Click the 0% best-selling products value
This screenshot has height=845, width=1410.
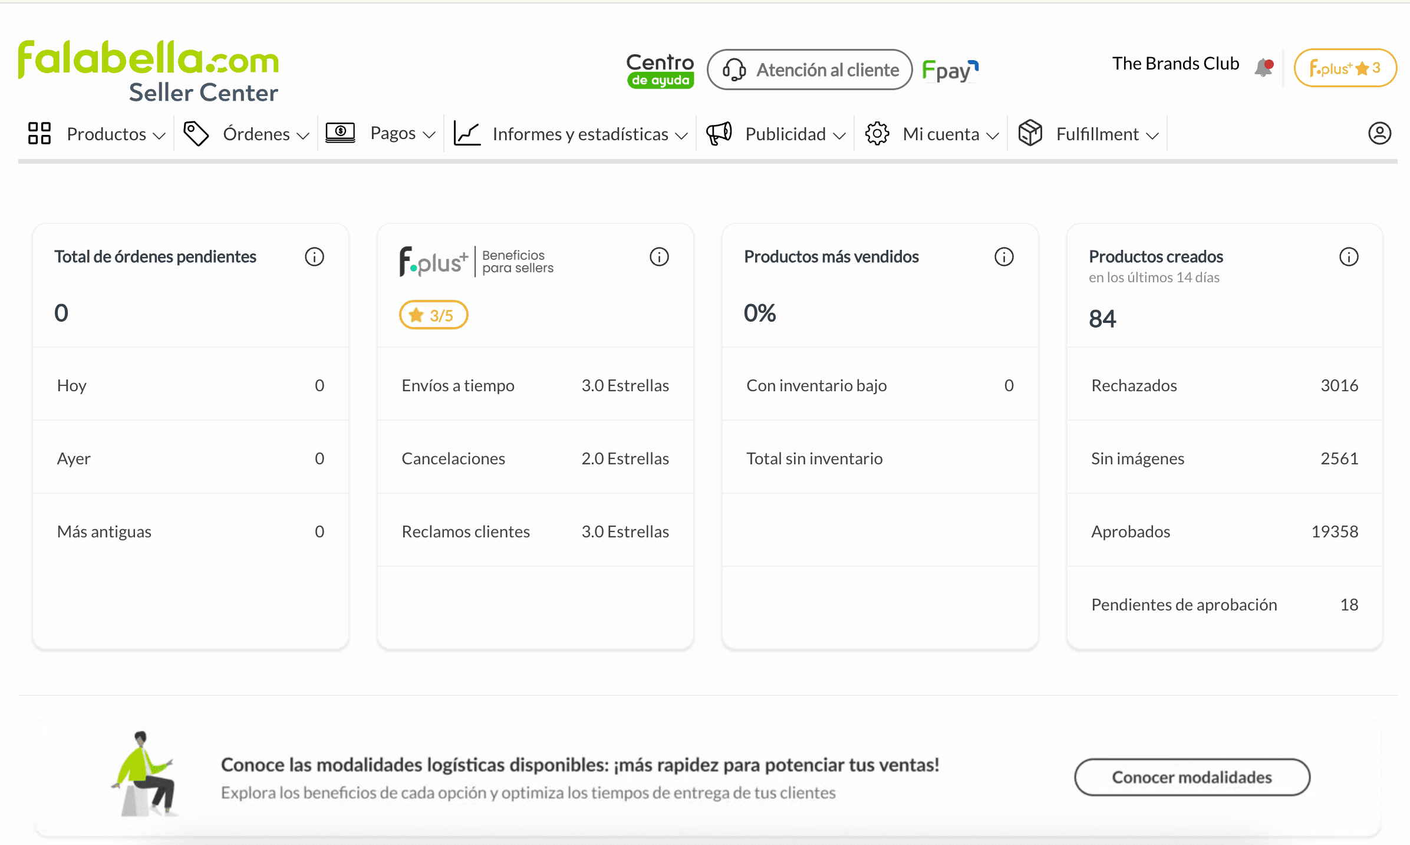pyautogui.click(x=760, y=313)
